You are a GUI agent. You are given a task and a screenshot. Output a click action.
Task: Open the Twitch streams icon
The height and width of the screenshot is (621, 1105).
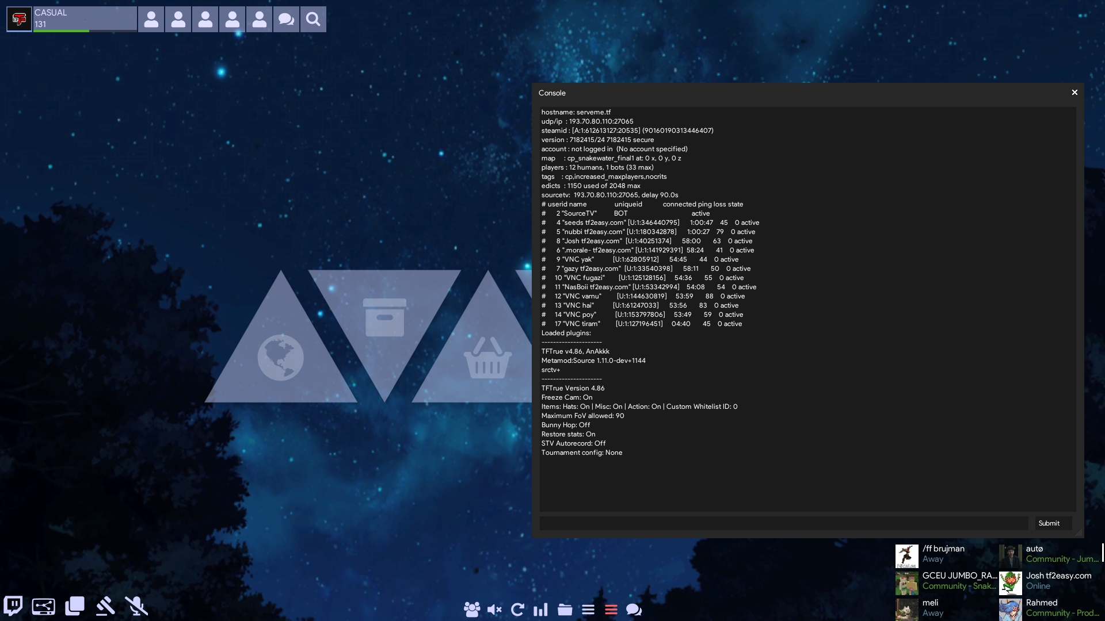13,605
